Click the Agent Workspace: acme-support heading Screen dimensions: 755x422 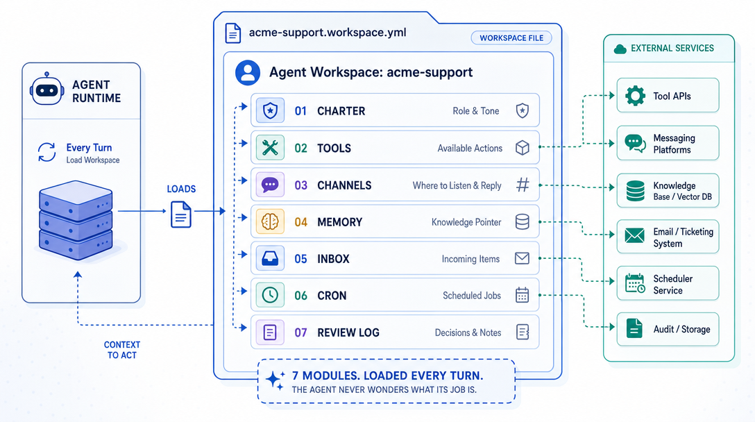click(371, 72)
